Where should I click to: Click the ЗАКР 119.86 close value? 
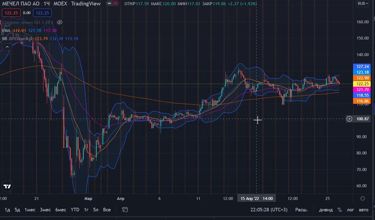(214, 4)
